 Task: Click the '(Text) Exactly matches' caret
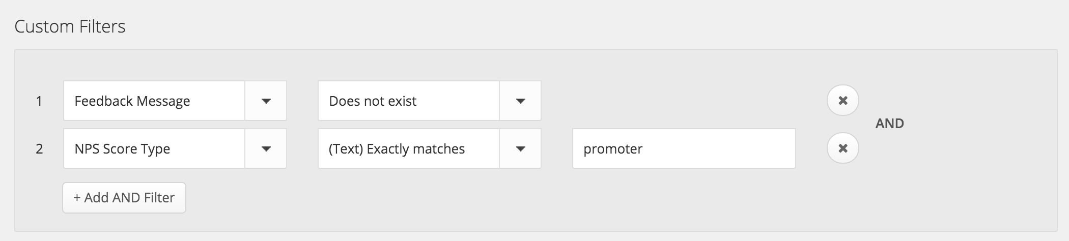520,149
